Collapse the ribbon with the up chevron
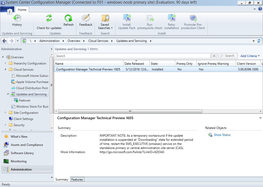The image size is (263, 187). 255,9
